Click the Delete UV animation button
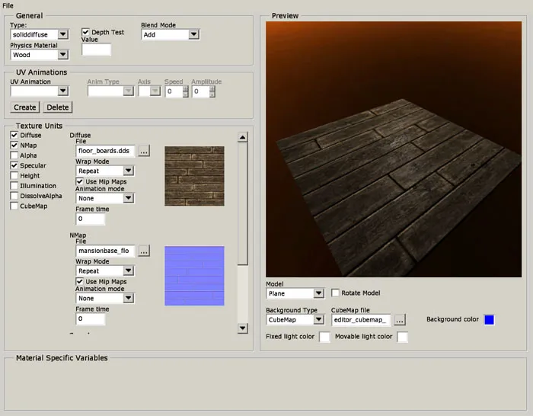 tap(58, 107)
